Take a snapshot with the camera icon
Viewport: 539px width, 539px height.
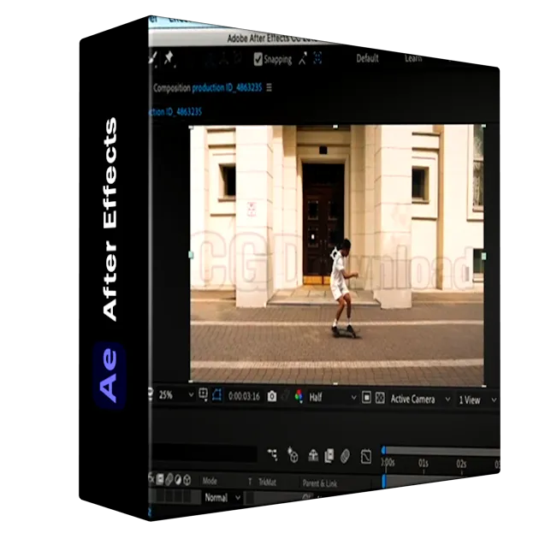click(x=272, y=396)
